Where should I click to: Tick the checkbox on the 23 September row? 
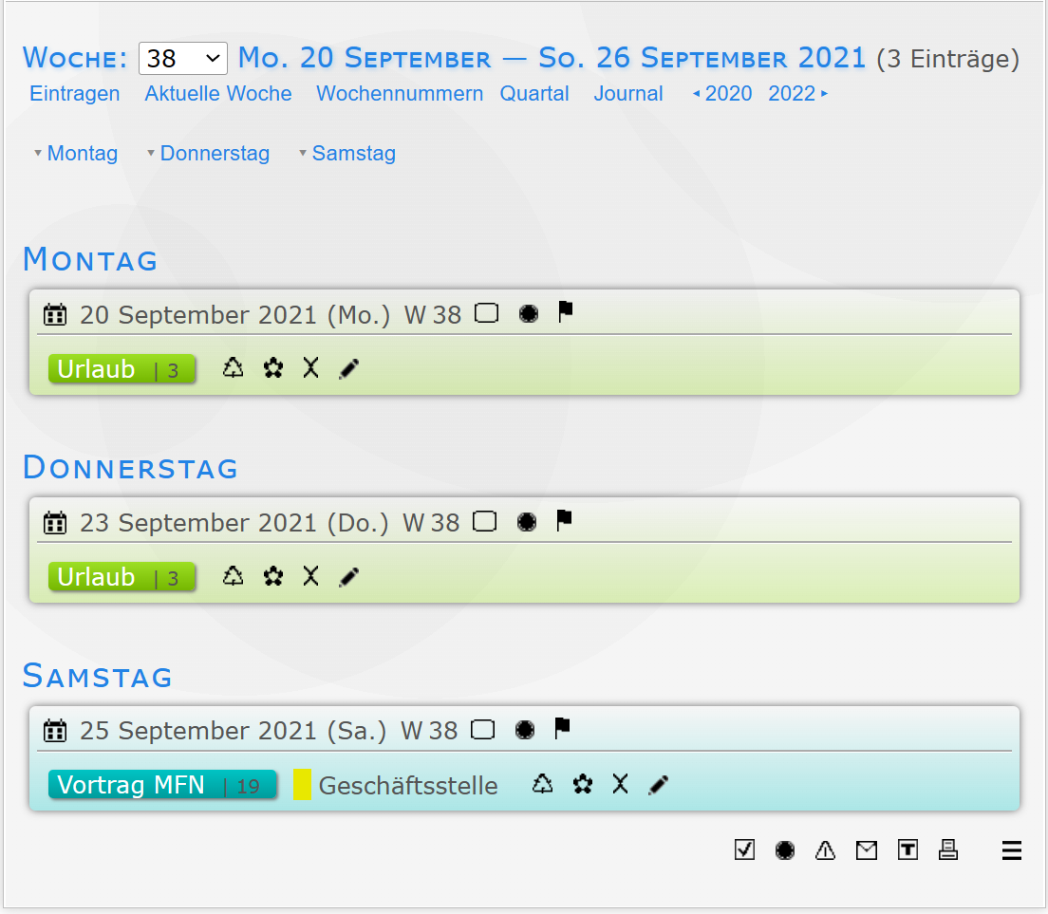[x=484, y=521]
